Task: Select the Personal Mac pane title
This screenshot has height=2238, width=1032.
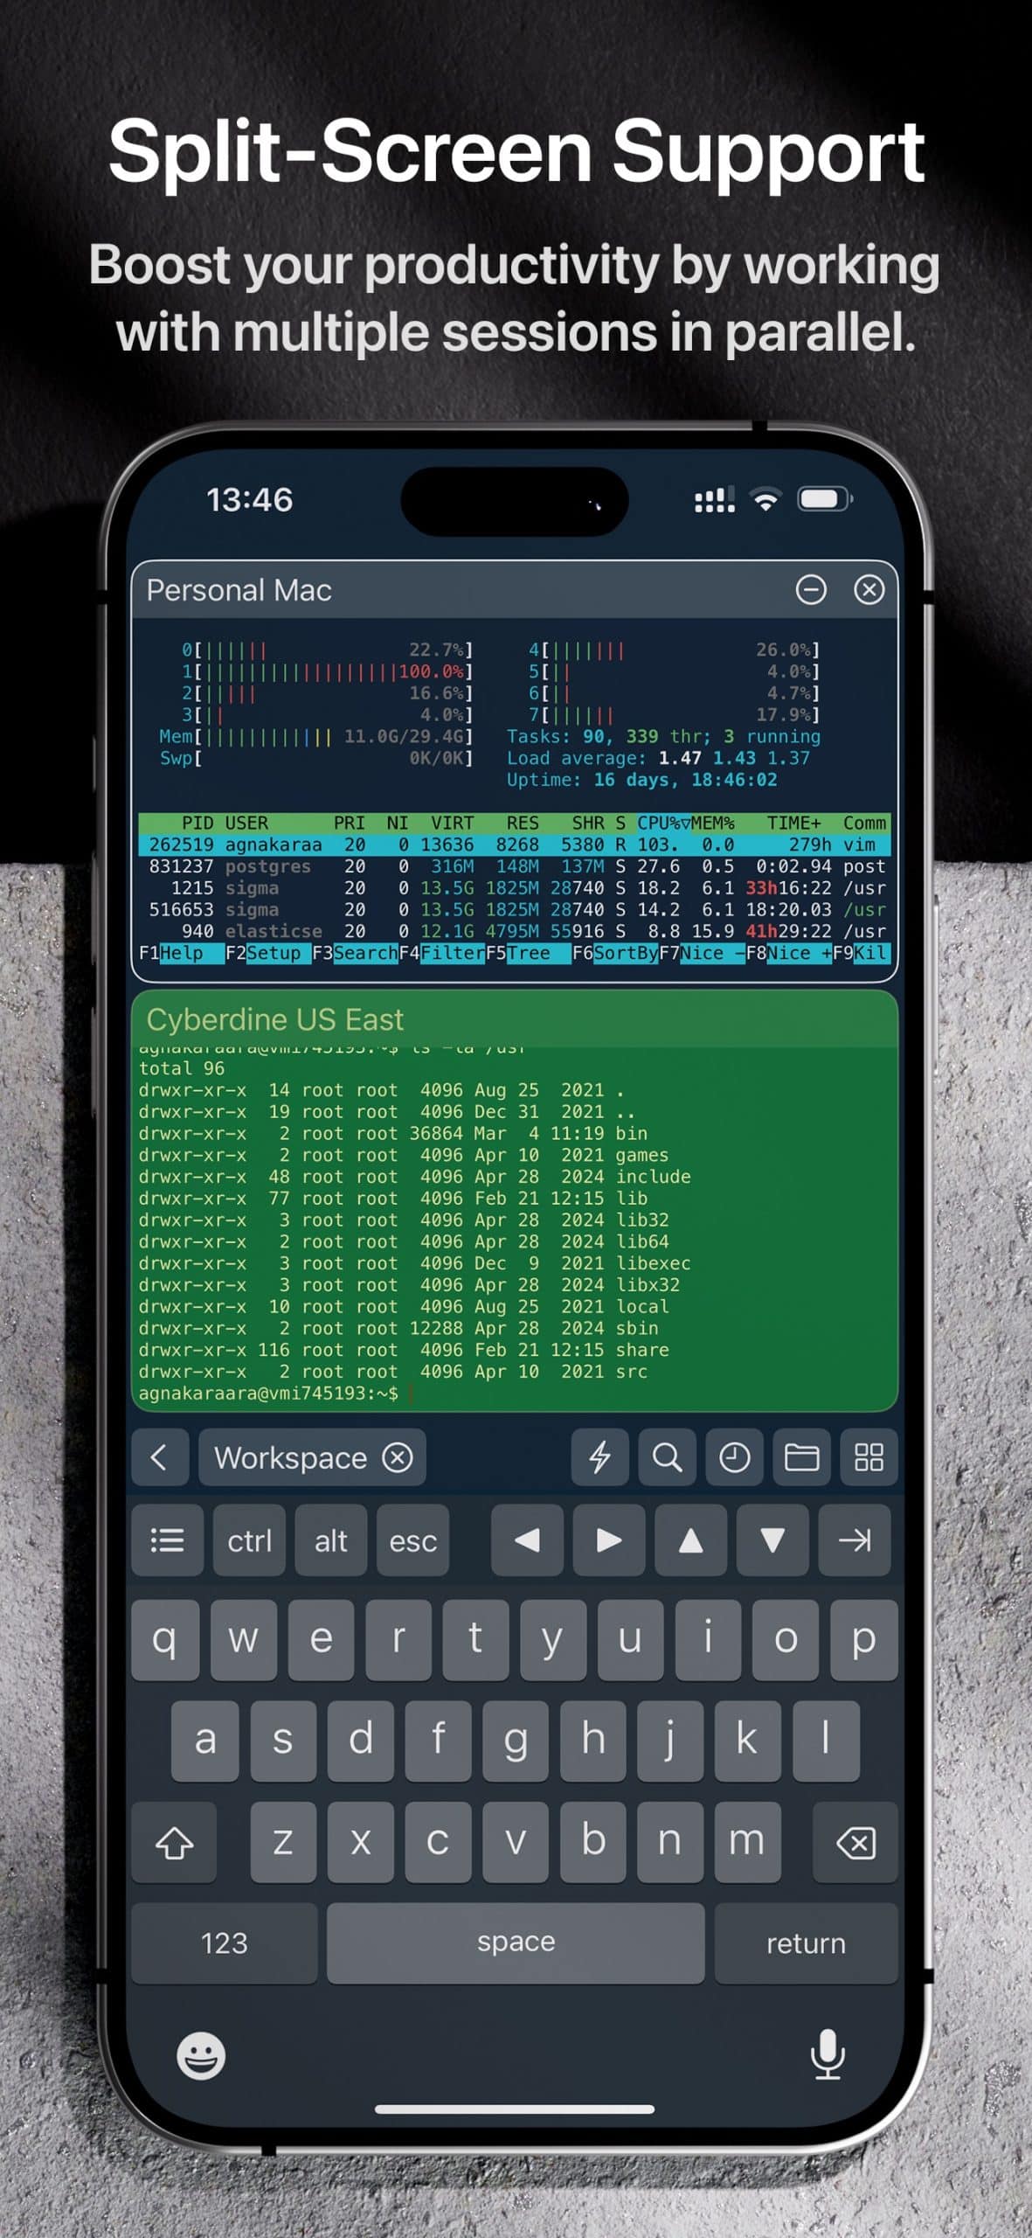Action: click(x=239, y=590)
